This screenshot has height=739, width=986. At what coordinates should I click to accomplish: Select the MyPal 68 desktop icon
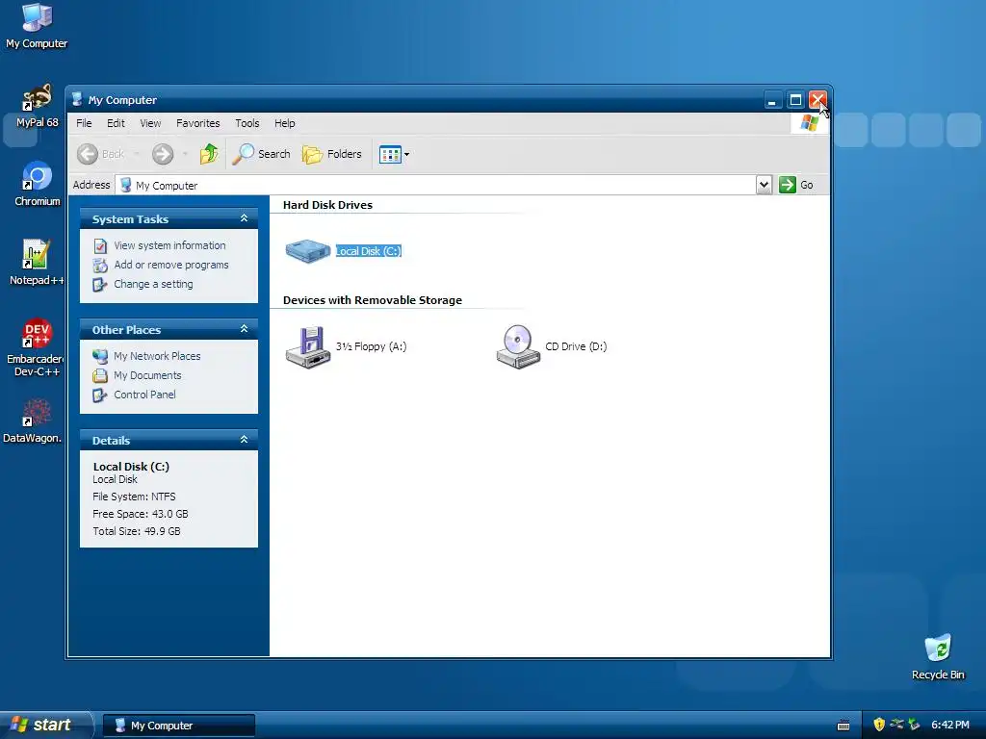click(37, 106)
